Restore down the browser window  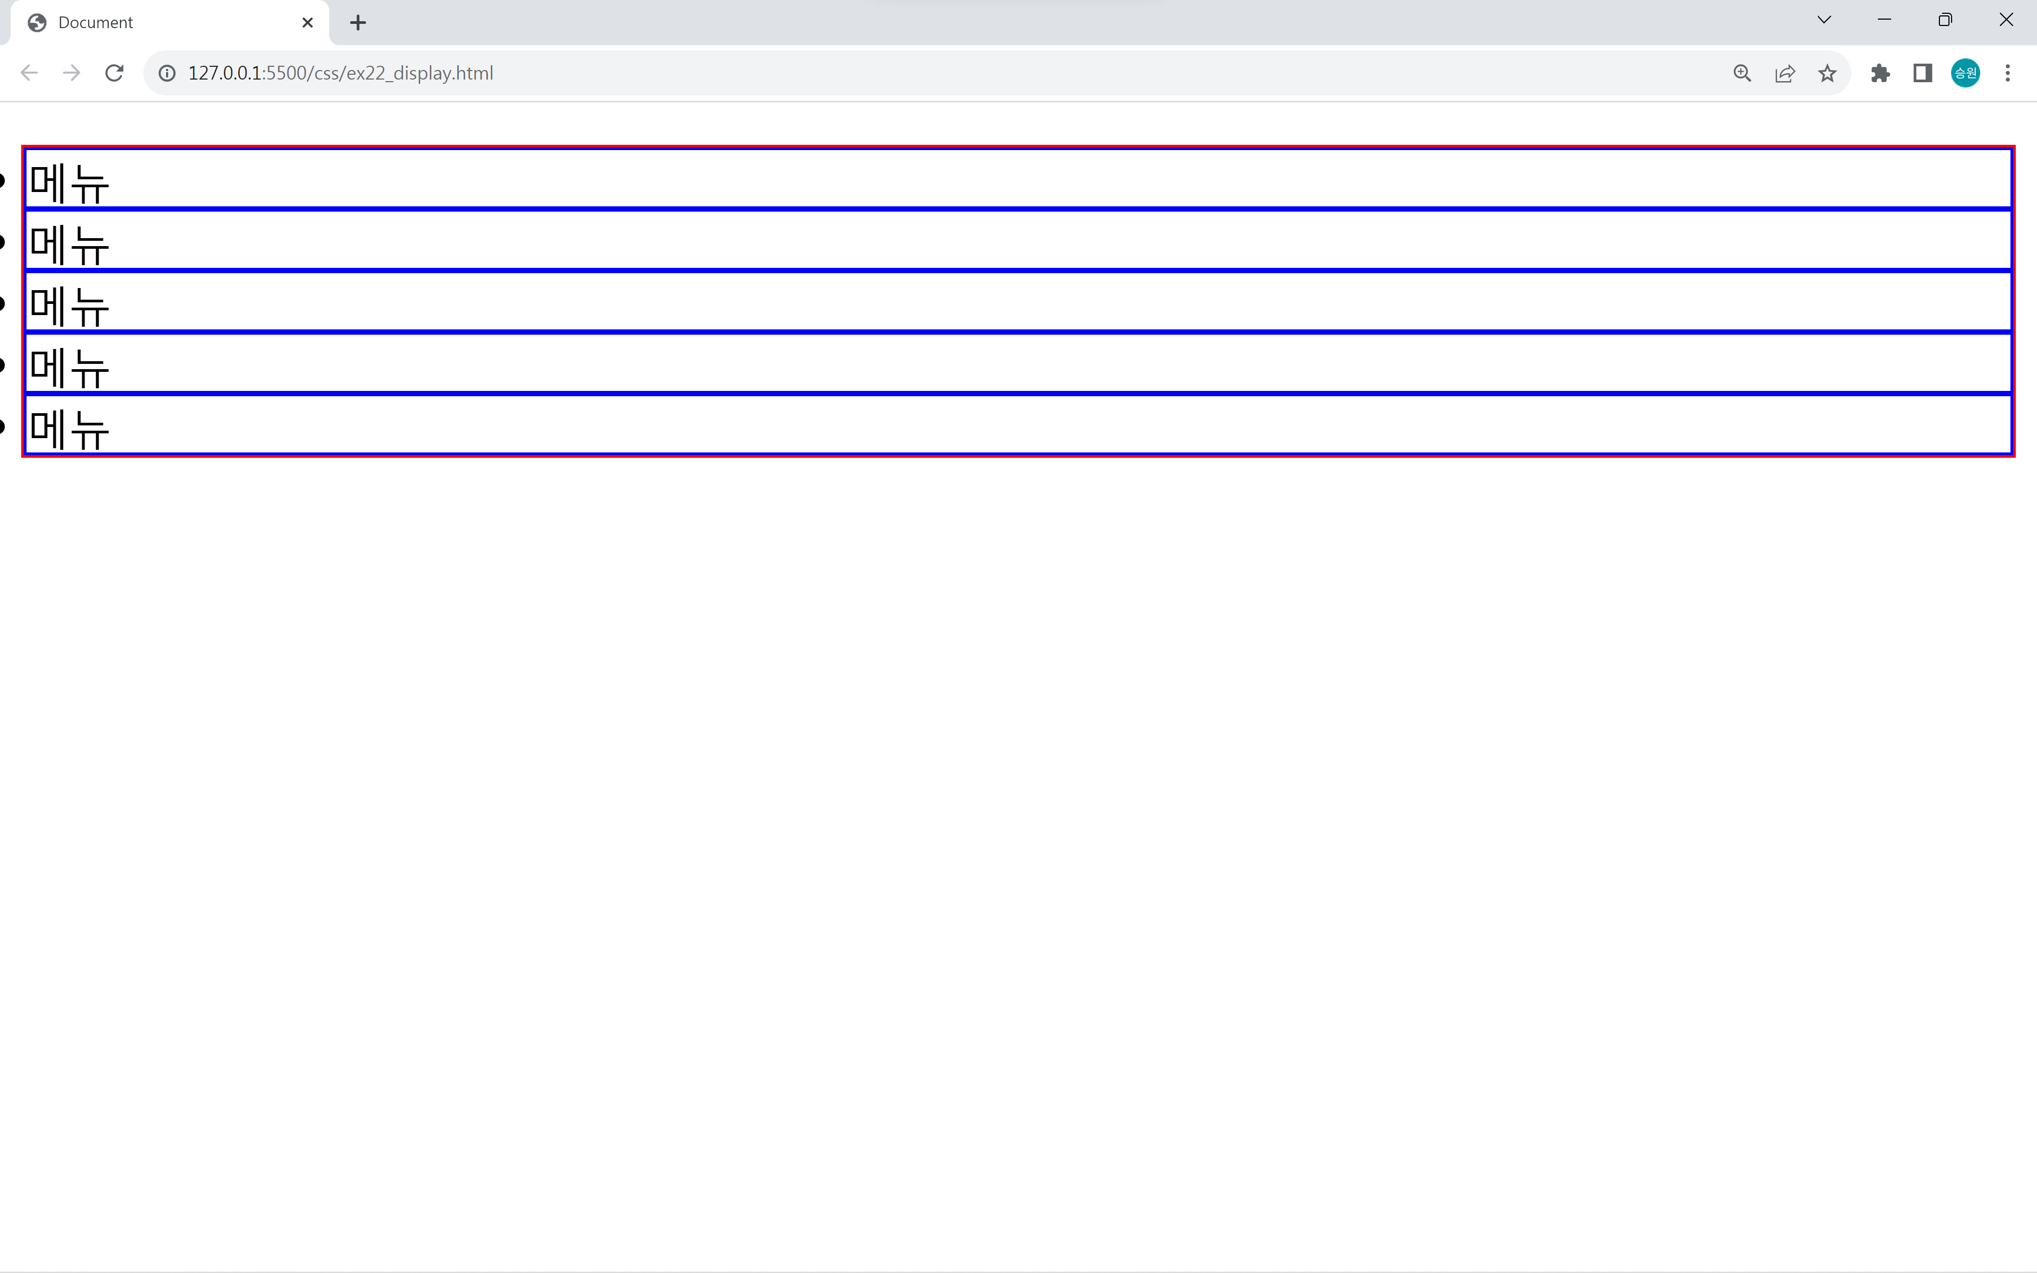coord(1944,20)
